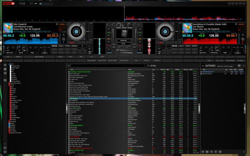Select HOTCUE pad mode on left deck
Viewport: 250px width, 156px height.
[54, 46]
